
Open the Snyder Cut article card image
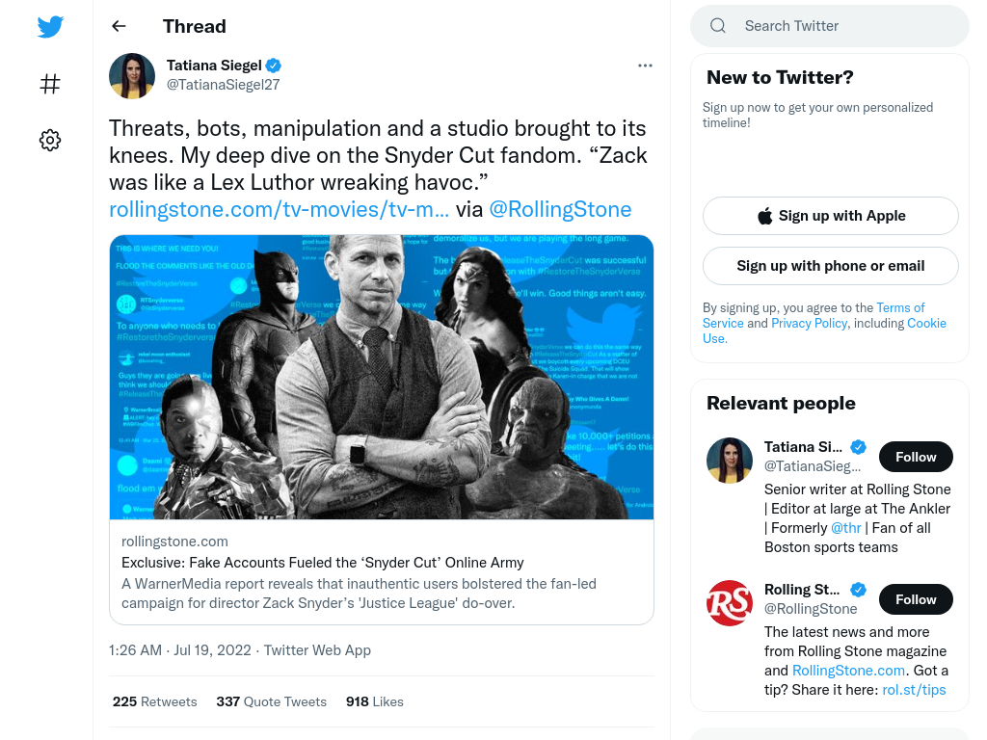382,377
